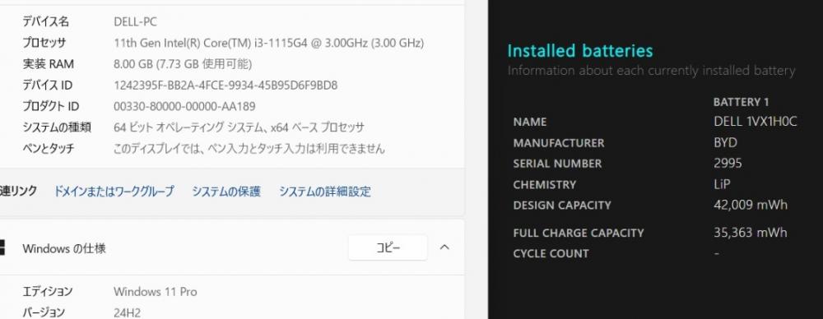Select the full charge capacity 35,363 mWh value
Screen dimensions: 823x319
pos(751,233)
